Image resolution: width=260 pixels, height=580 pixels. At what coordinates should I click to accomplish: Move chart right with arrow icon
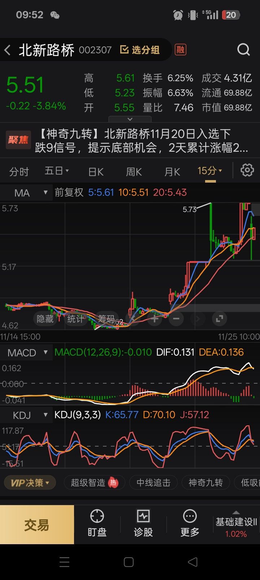click(x=198, y=319)
